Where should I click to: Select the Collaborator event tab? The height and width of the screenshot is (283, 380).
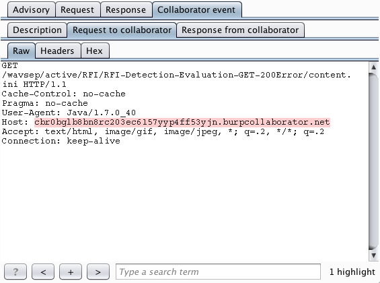click(197, 10)
